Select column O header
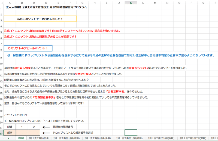218x141 pixels. (179, 3)
